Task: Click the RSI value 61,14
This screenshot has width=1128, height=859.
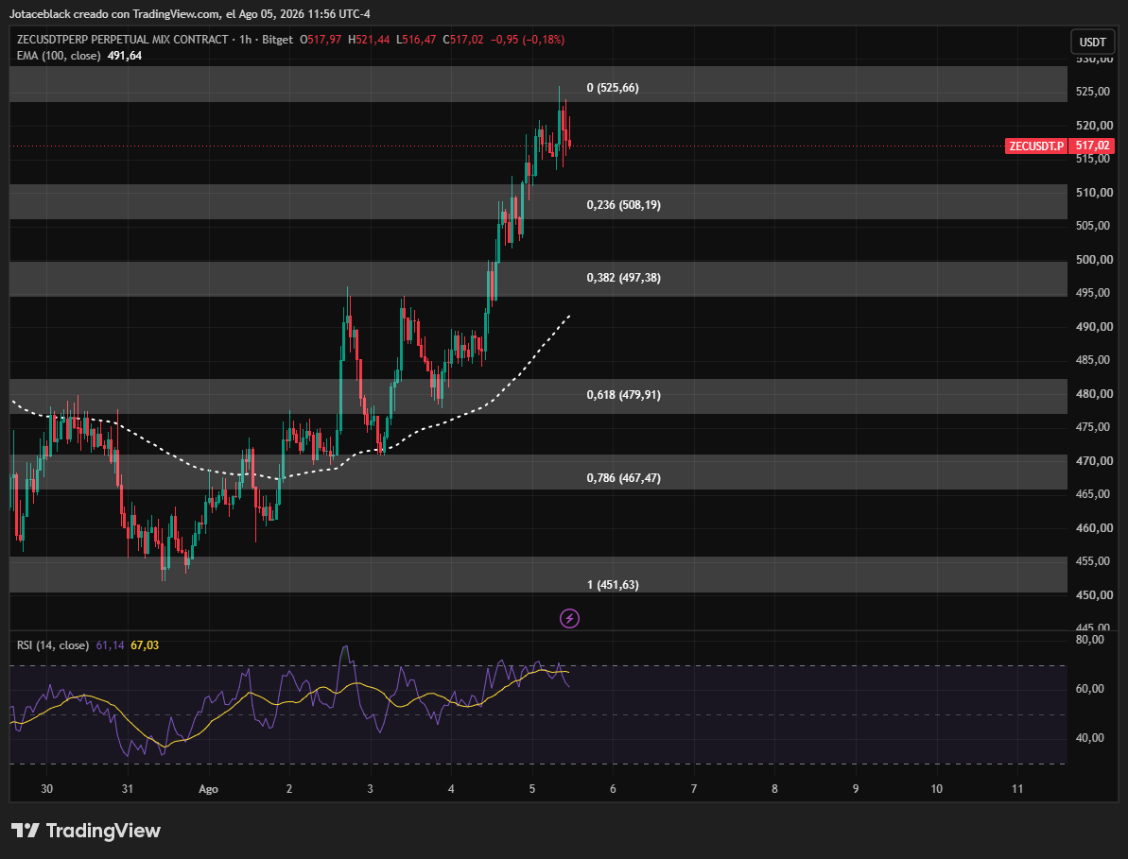Action: 110,645
